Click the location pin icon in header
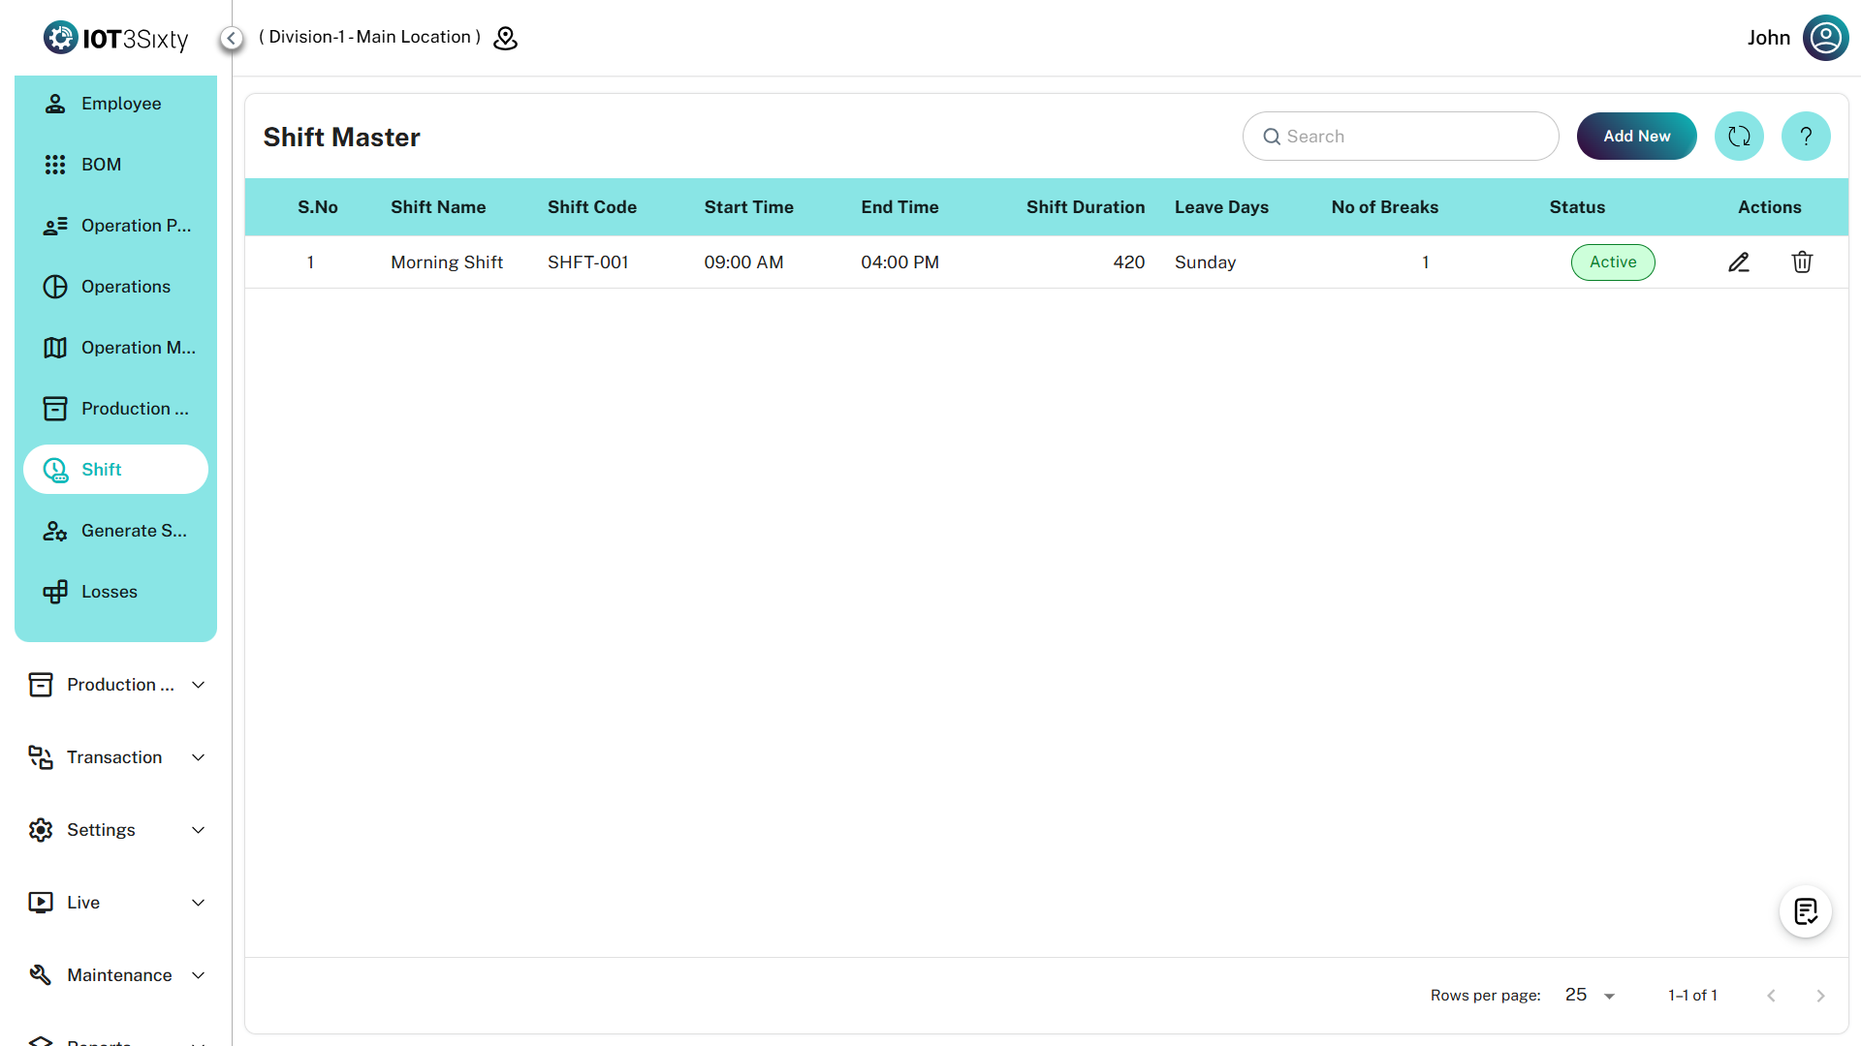Viewport: 1861px width, 1046px height. coord(506,38)
